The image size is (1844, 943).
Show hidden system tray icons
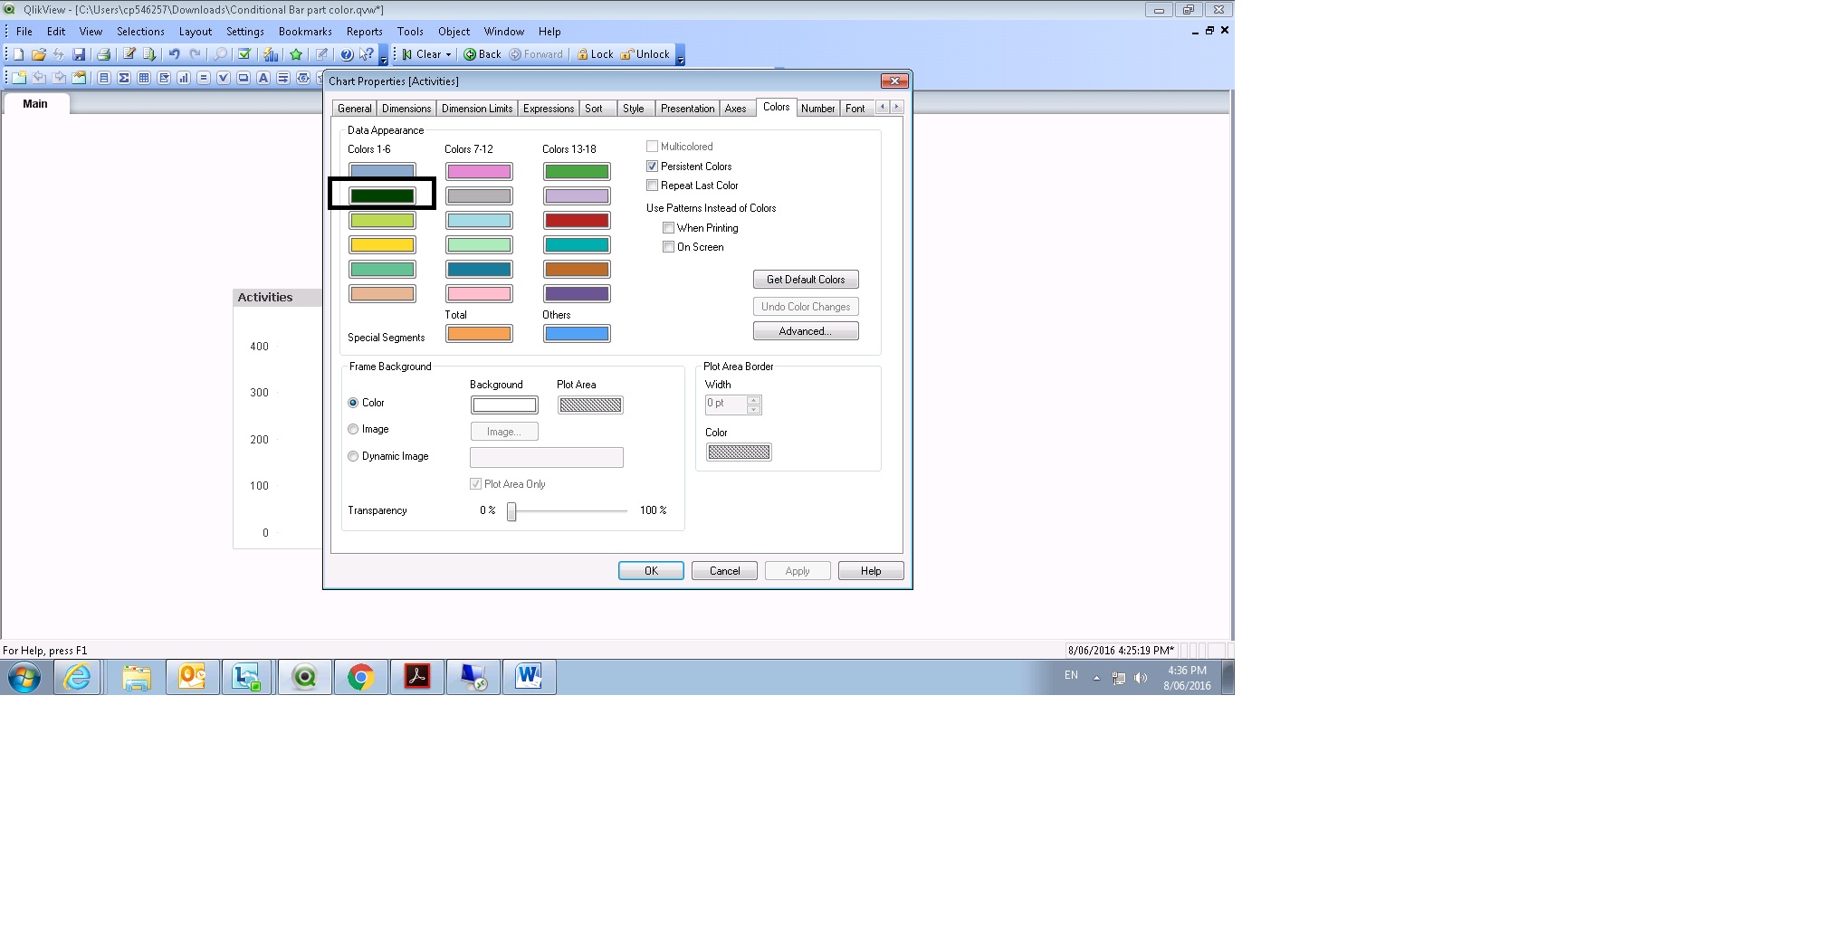[1096, 678]
